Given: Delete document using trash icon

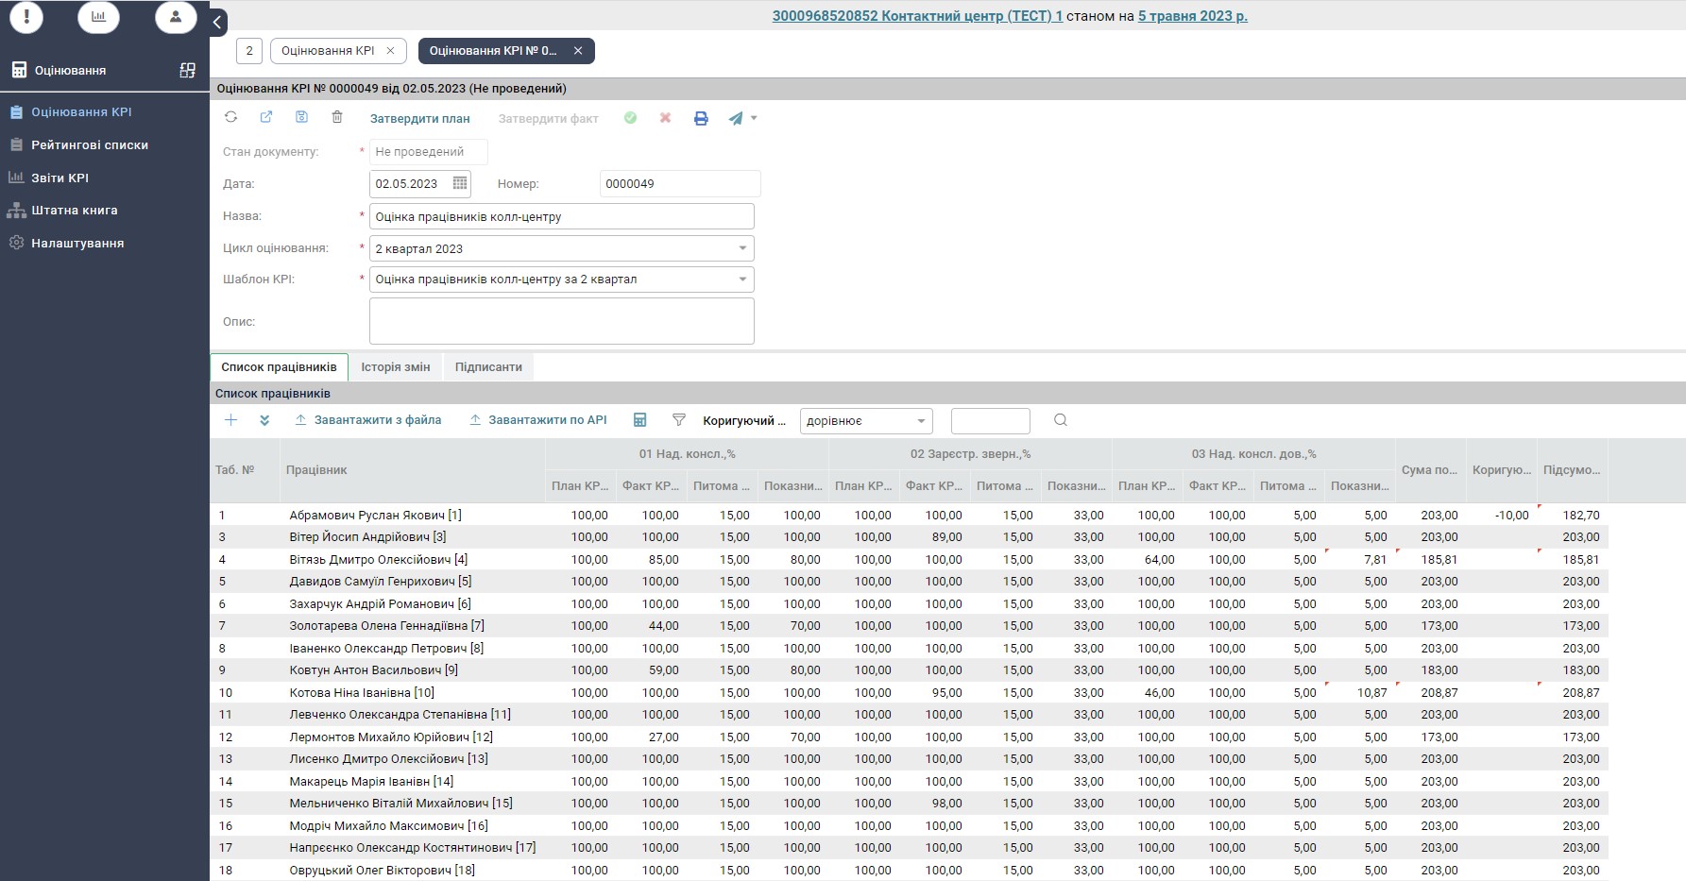Looking at the screenshot, I should [337, 117].
